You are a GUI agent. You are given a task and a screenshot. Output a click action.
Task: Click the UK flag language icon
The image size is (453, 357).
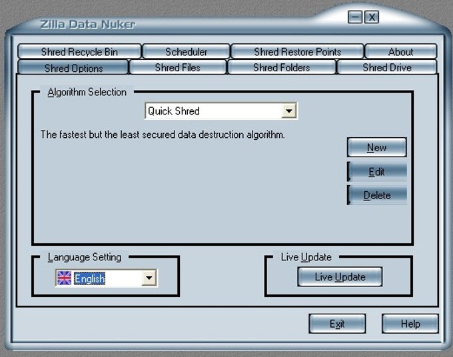pos(64,278)
